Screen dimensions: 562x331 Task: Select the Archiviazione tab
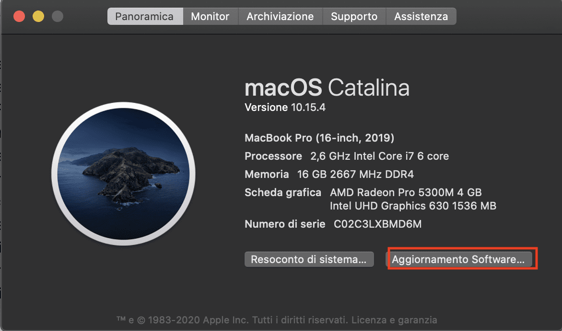pyautogui.click(x=280, y=16)
